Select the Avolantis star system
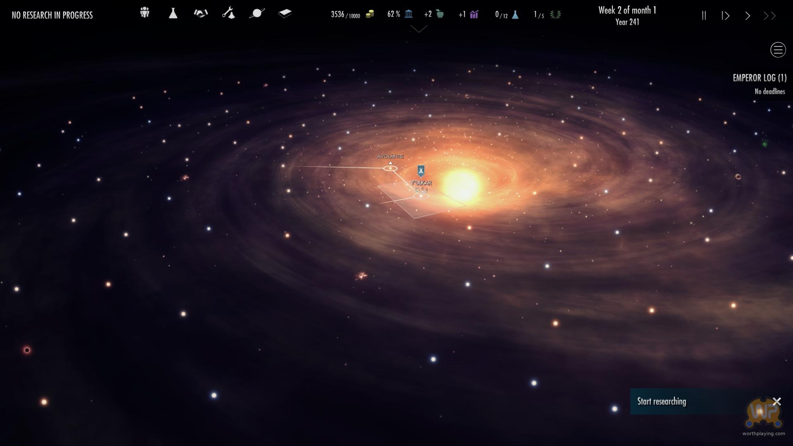The height and width of the screenshot is (446, 793). [x=390, y=168]
